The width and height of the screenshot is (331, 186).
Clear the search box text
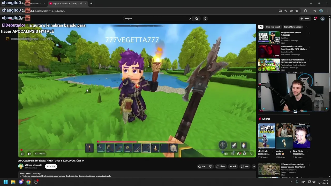point(190,19)
